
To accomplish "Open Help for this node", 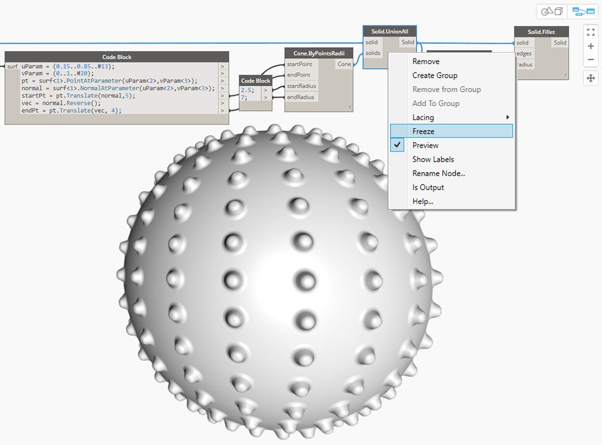I will click(423, 202).
